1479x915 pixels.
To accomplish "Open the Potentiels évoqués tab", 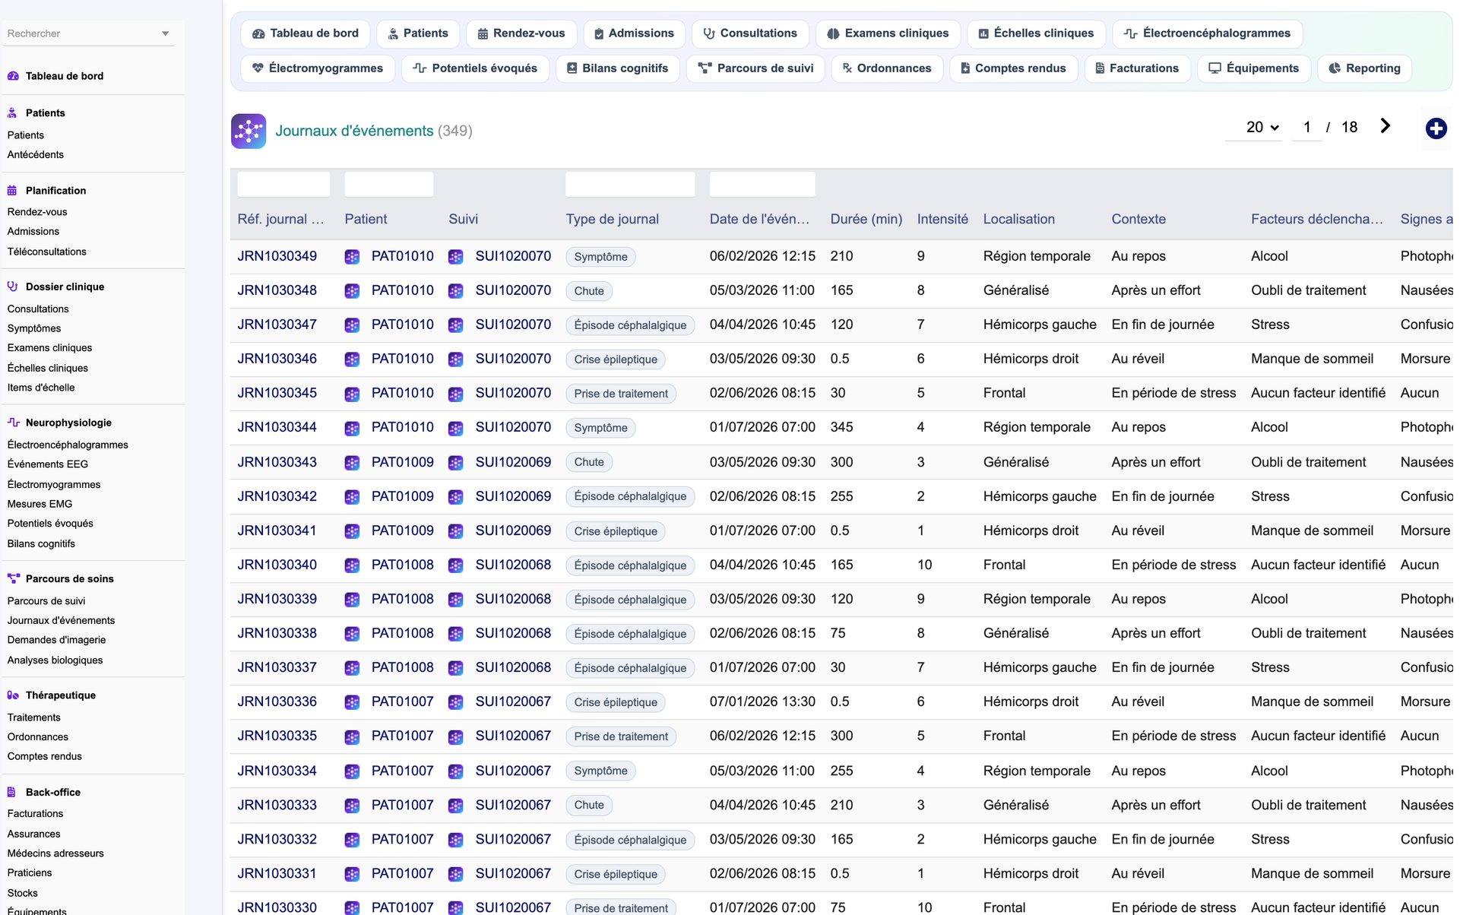I will click(x=475, y=68).
